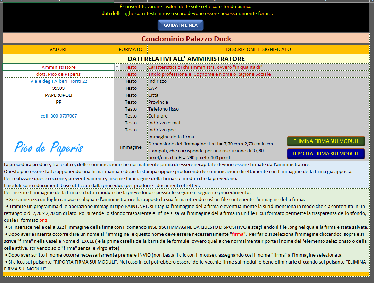
Task: Select the PAPEROPOLI city cell
Action: pyautogui.click(x=58, y=95)
